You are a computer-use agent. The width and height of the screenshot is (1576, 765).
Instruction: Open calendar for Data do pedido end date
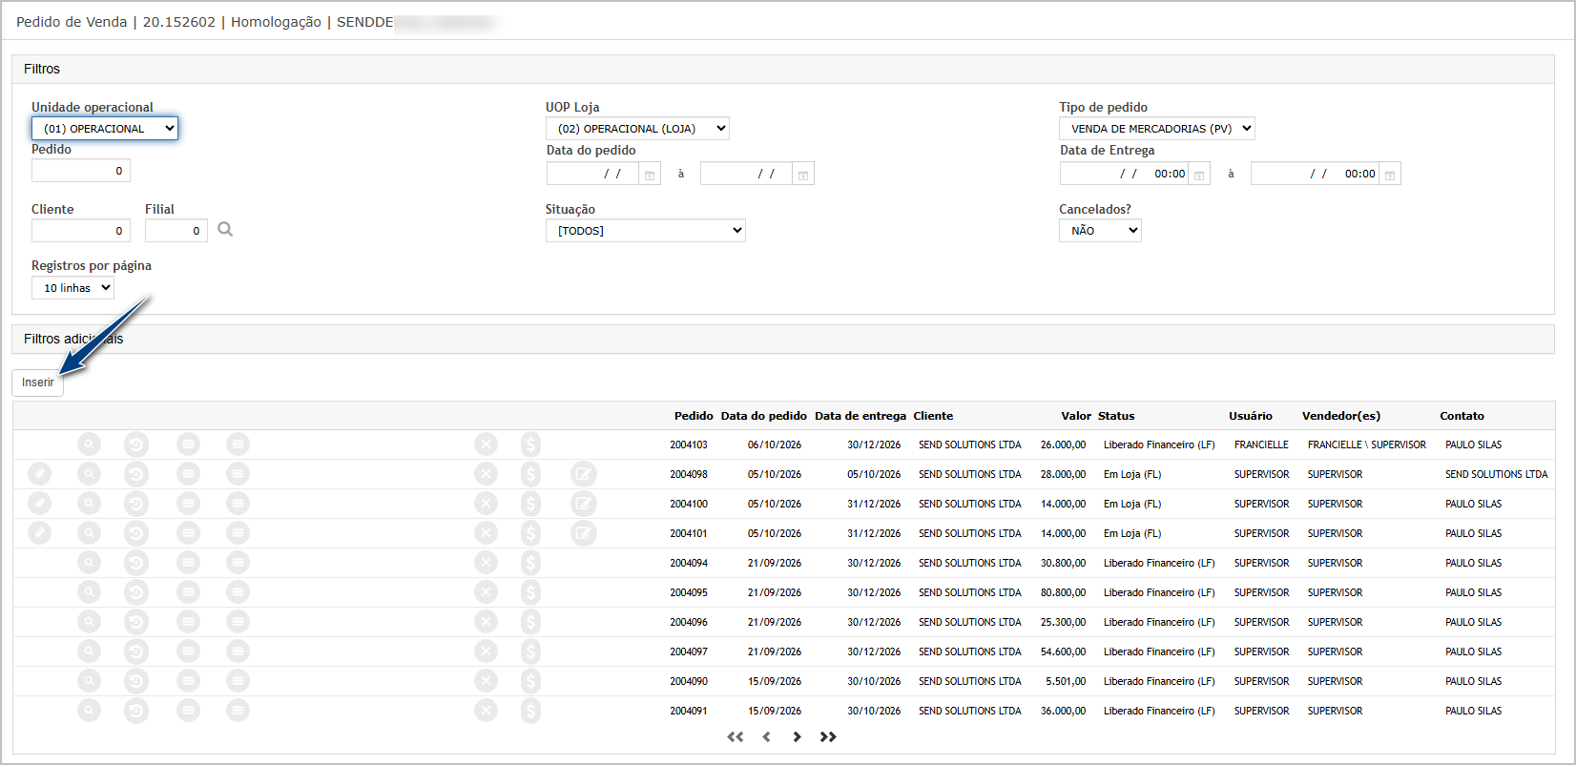(803, 174)
